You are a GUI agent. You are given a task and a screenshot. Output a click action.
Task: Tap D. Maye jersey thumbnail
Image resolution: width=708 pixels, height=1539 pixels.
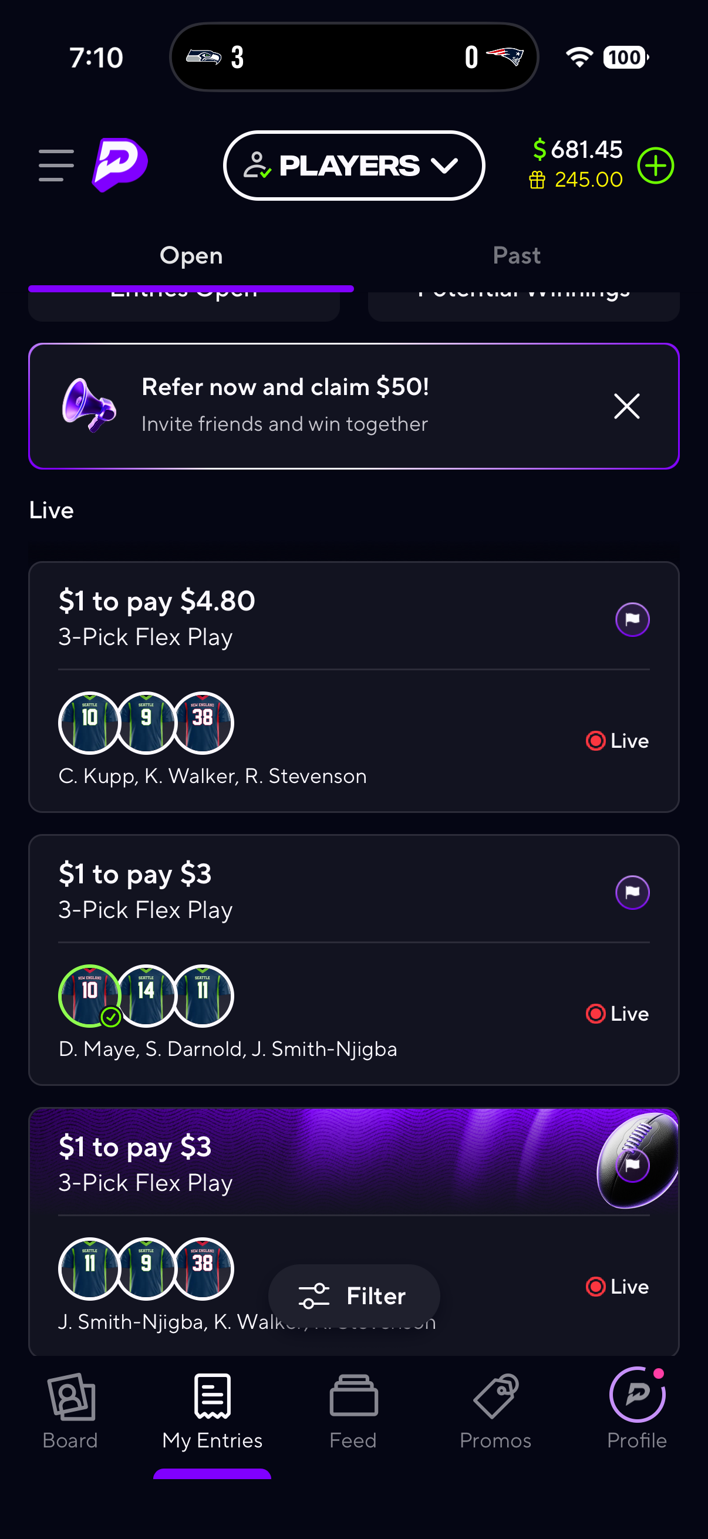click(x=90, y=995)
